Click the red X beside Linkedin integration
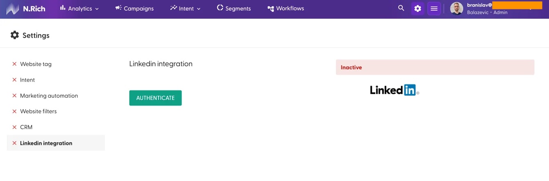The width and height of the screenshot is (549, 181). pyautogui.click(x=14, y=143)
